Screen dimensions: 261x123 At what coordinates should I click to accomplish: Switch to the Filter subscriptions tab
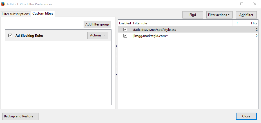pyautogui.click(x=16, y=14)
